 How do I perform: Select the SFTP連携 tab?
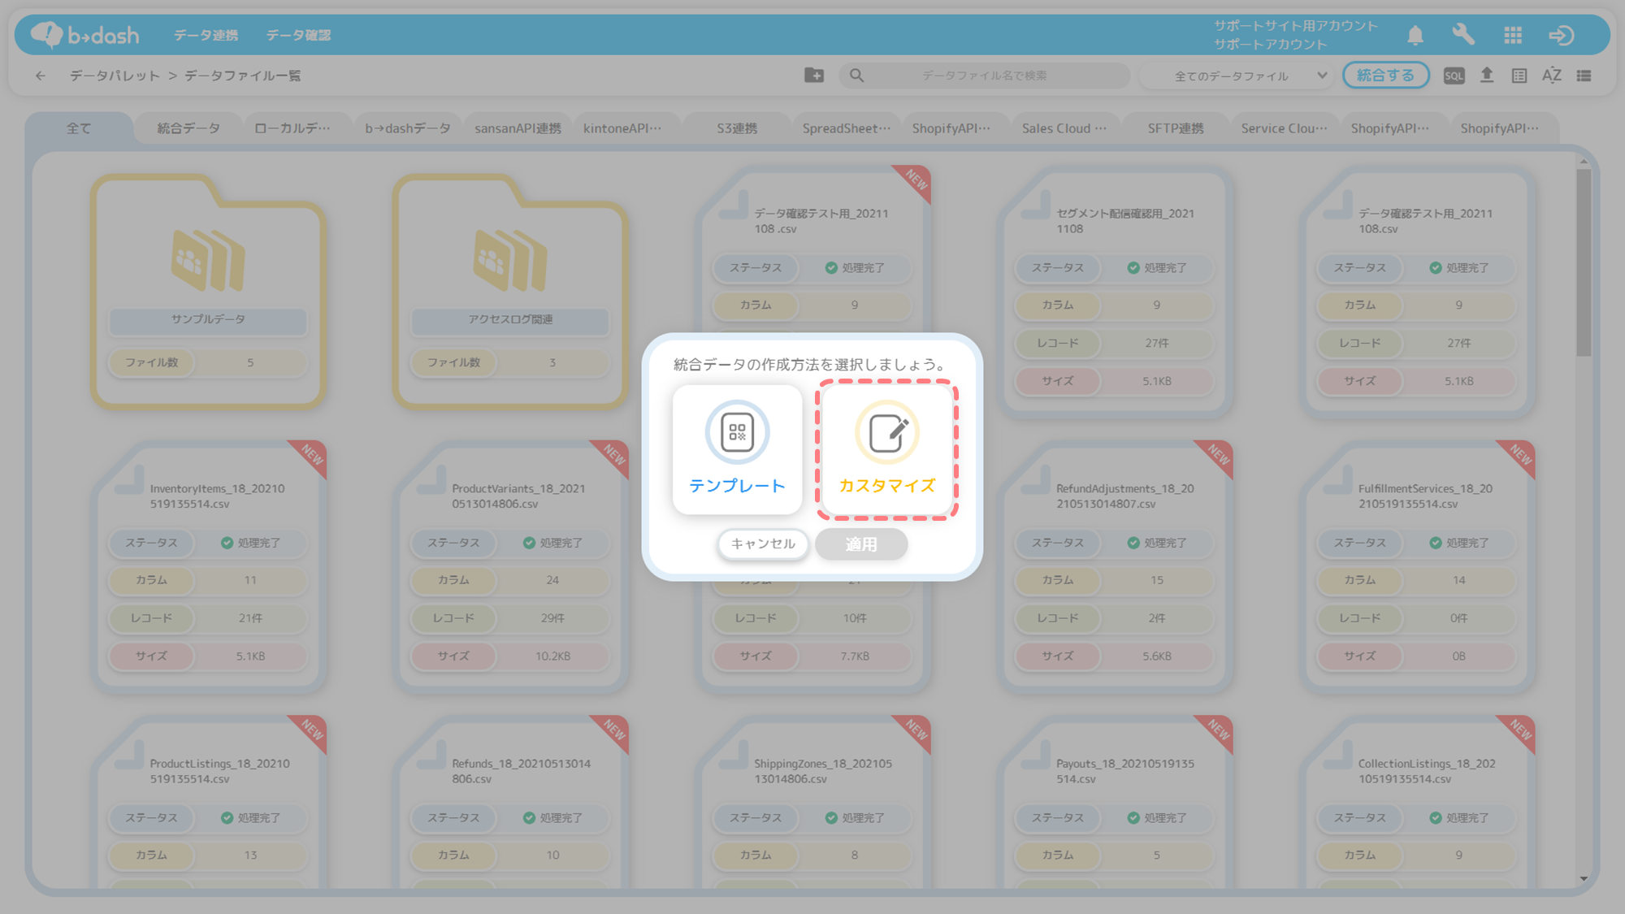pyautogui.click(x=1176, y=128)
